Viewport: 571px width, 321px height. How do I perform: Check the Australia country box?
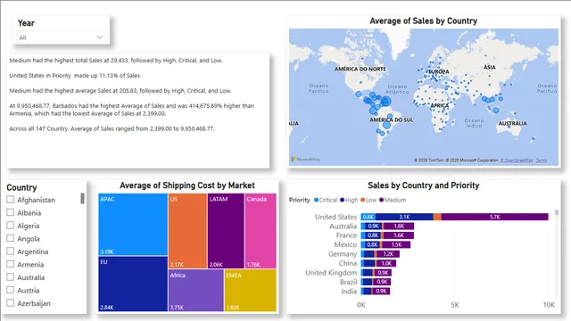(x=11, y=277)
